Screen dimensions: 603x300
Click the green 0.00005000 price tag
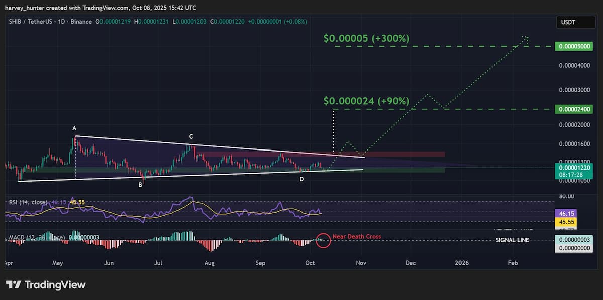tap(574, 46)
